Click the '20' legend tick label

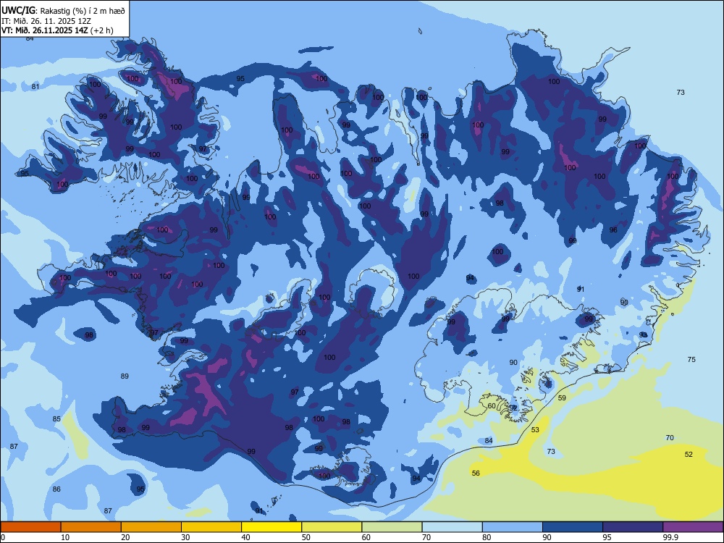pos(125,537)
